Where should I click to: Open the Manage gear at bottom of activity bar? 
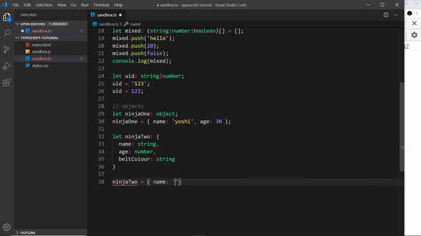(x=7, y=227)
